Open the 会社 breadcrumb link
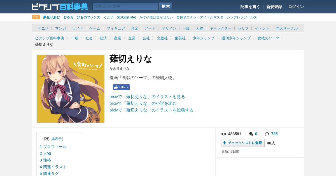Screen dimensions: 336x176 (146, 38)
